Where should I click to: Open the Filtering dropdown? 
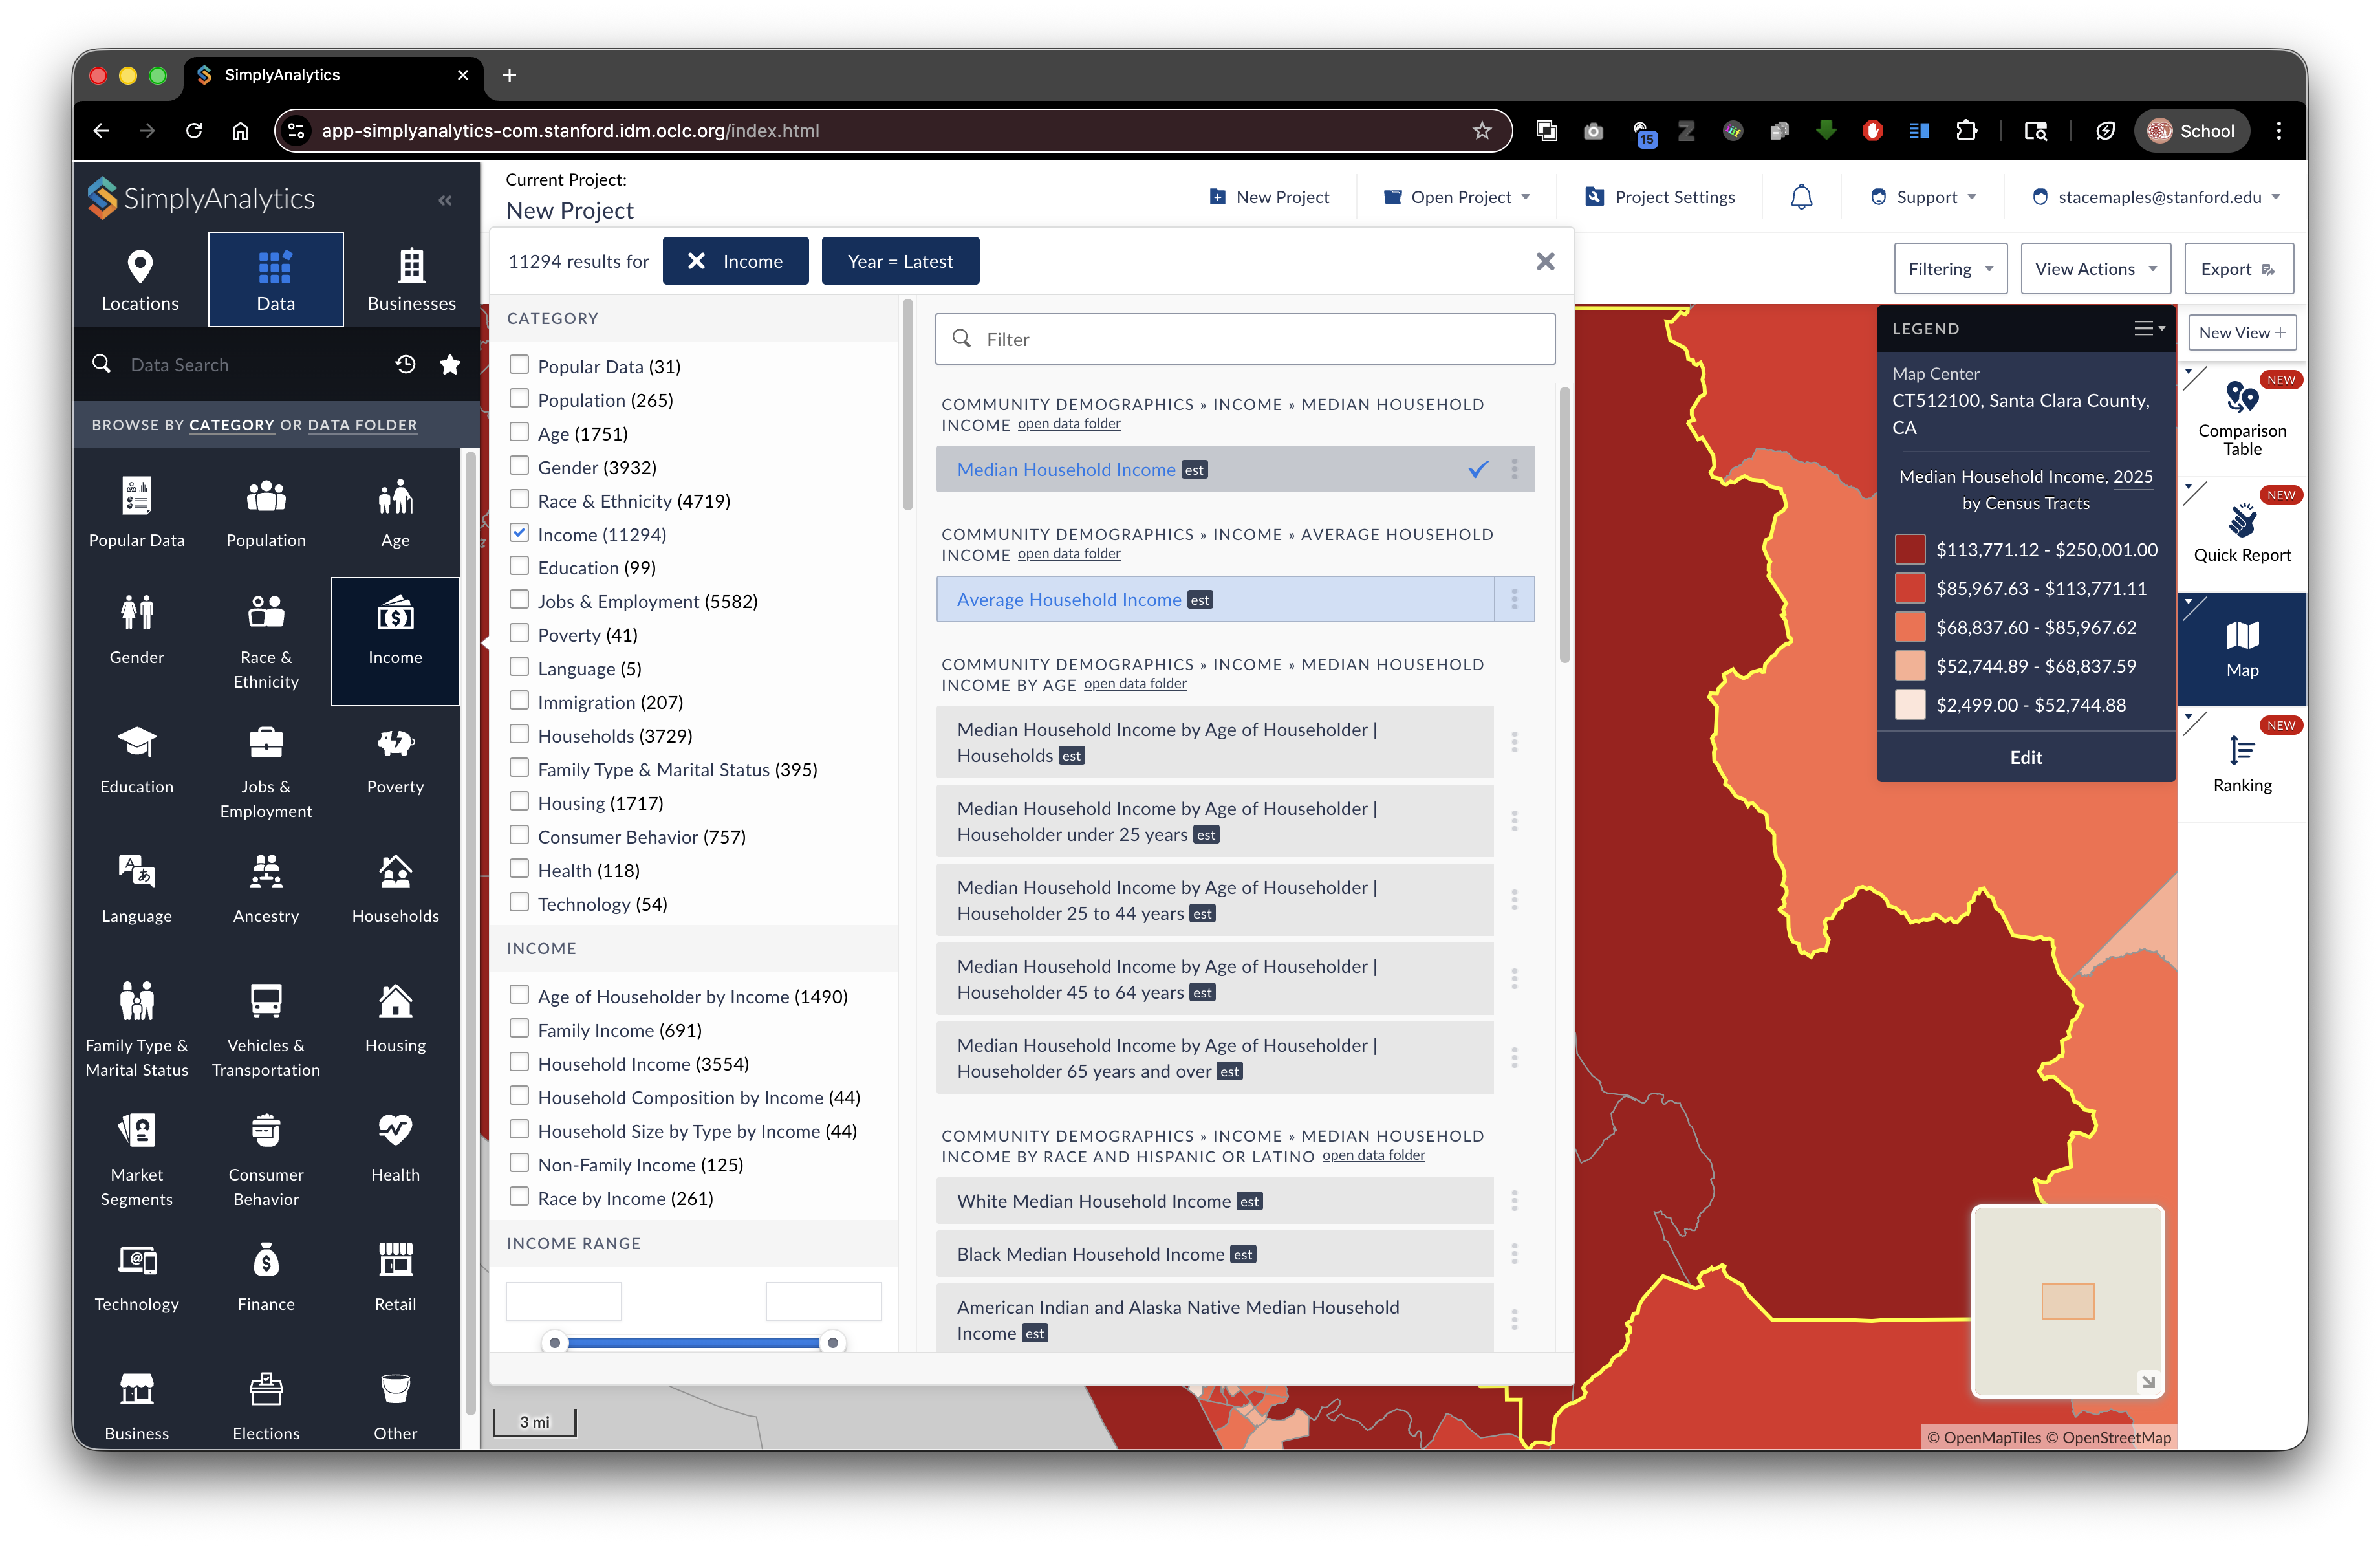pyautogui.click(x=1950, y=268)
